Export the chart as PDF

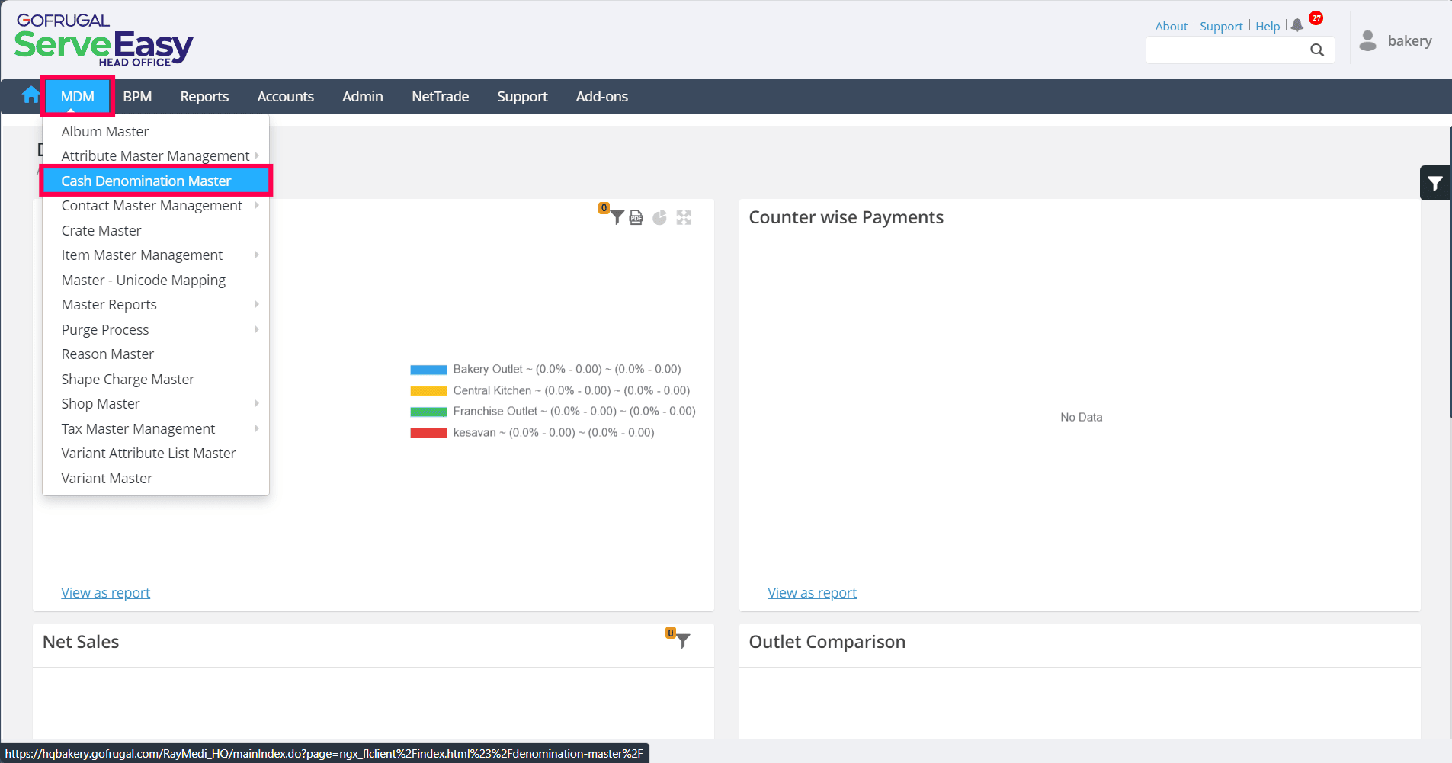[636, 217]
